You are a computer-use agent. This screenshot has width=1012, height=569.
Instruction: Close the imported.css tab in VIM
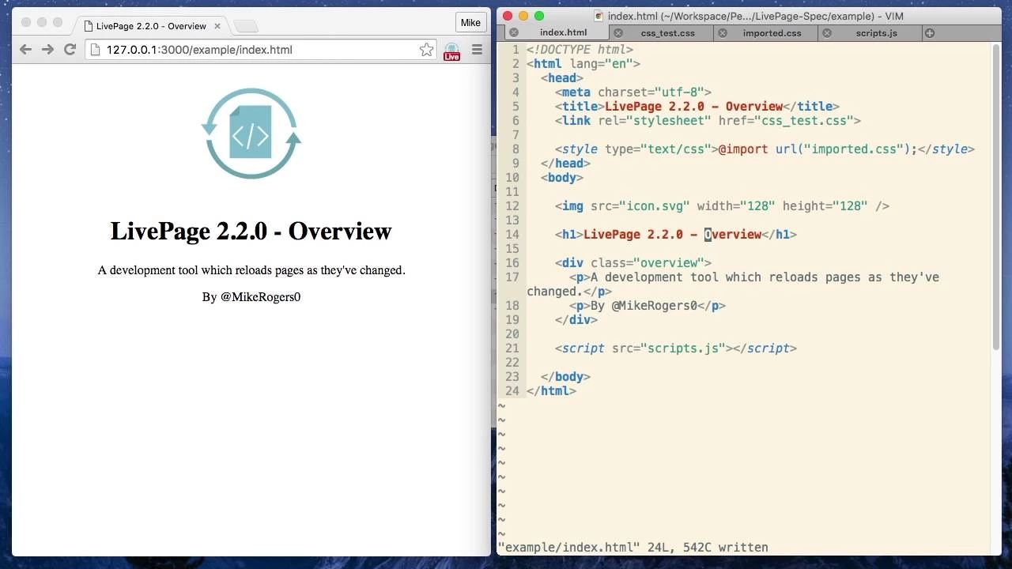click(723, 33)
